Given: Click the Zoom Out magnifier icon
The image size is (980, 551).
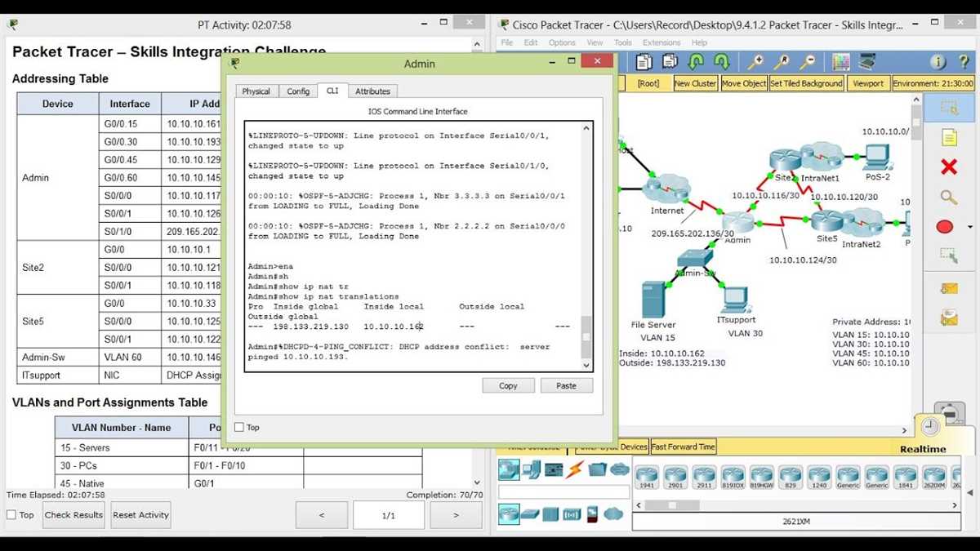Looking at the screenshot, I should point(807,62).
